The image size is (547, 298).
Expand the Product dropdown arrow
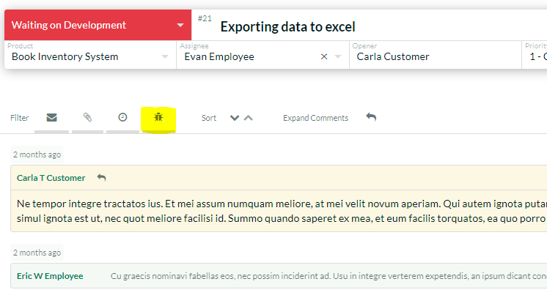click(165, 57)
